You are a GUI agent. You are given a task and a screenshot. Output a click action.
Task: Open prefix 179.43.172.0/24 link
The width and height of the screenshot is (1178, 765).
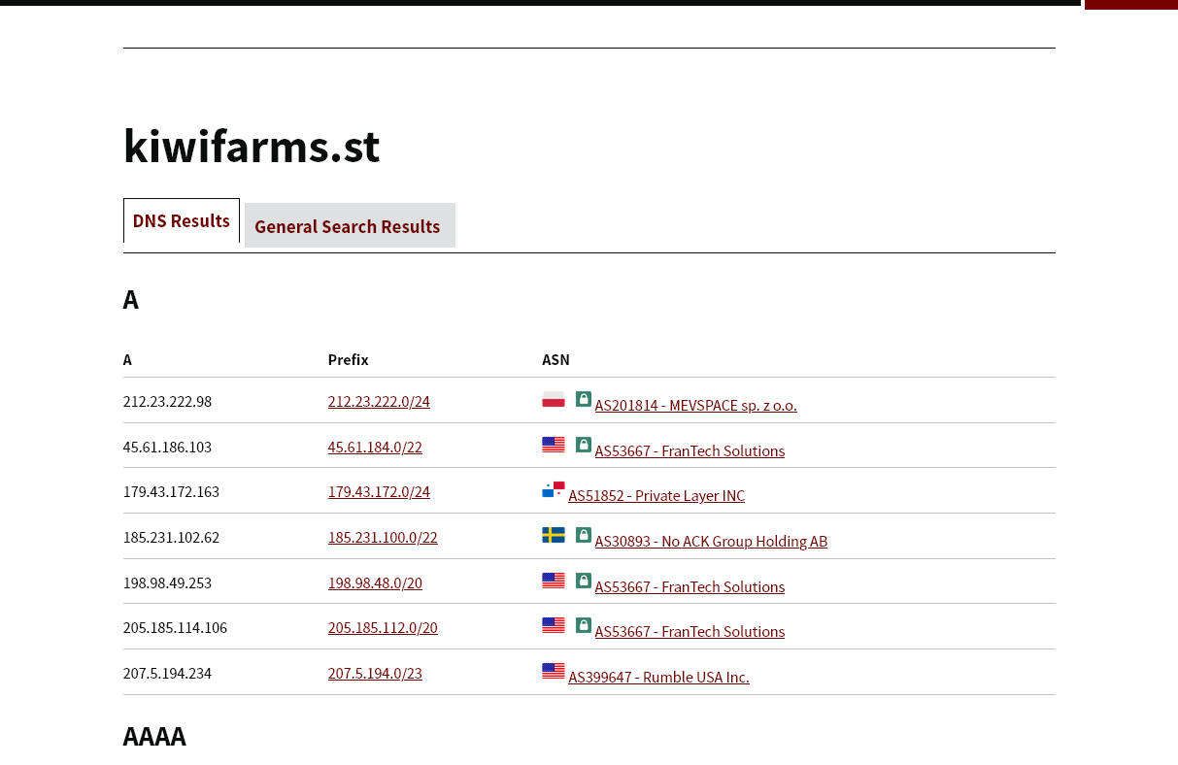[x=379, y=491]
